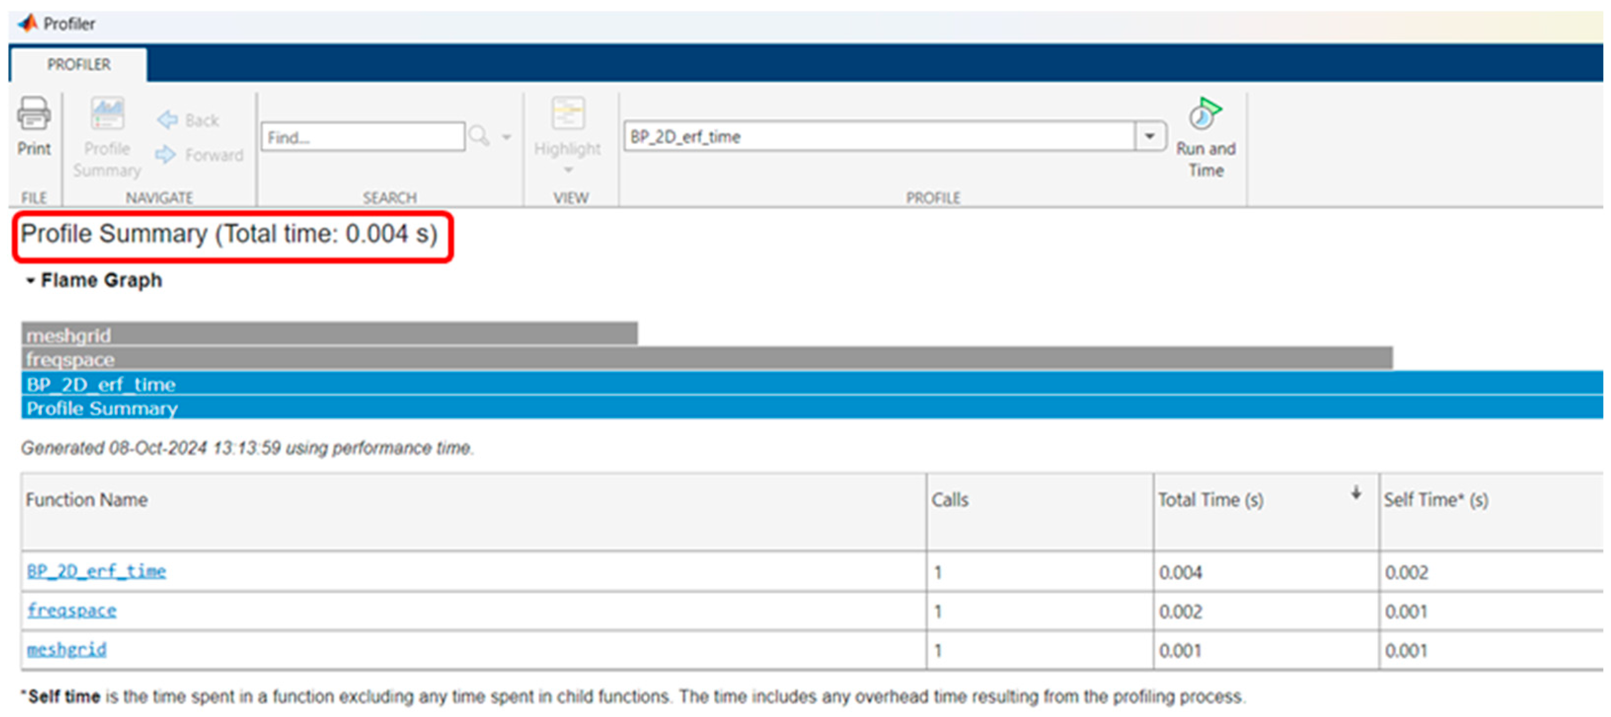Sort by Total Time column header
This screenshot has width=1611, height=717.
[1211, 500]
